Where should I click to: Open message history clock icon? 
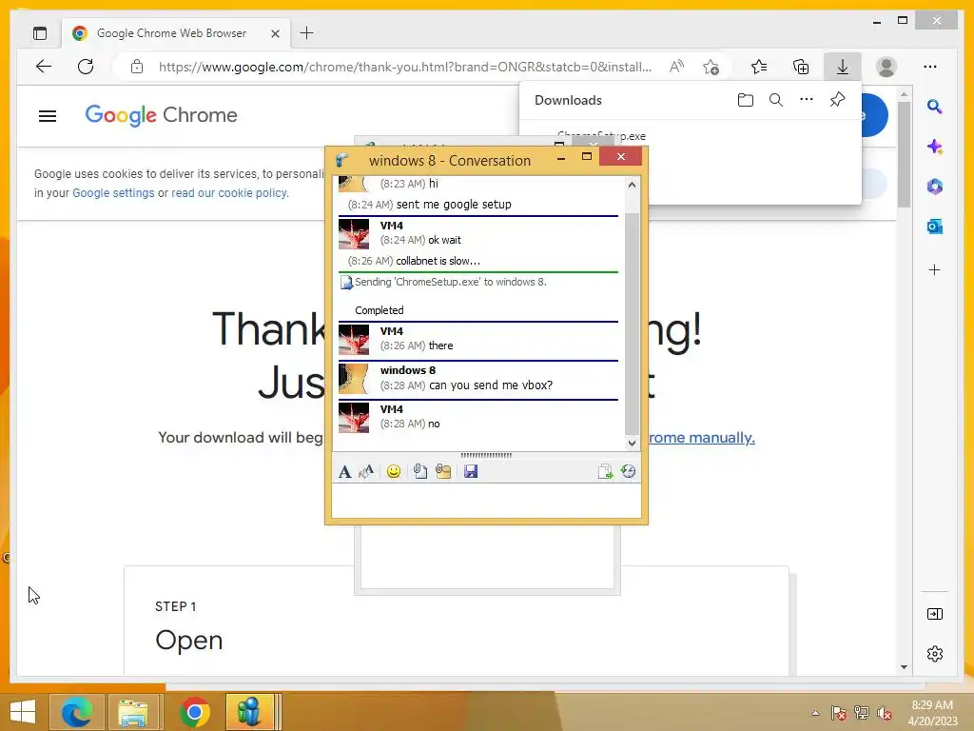628,472
